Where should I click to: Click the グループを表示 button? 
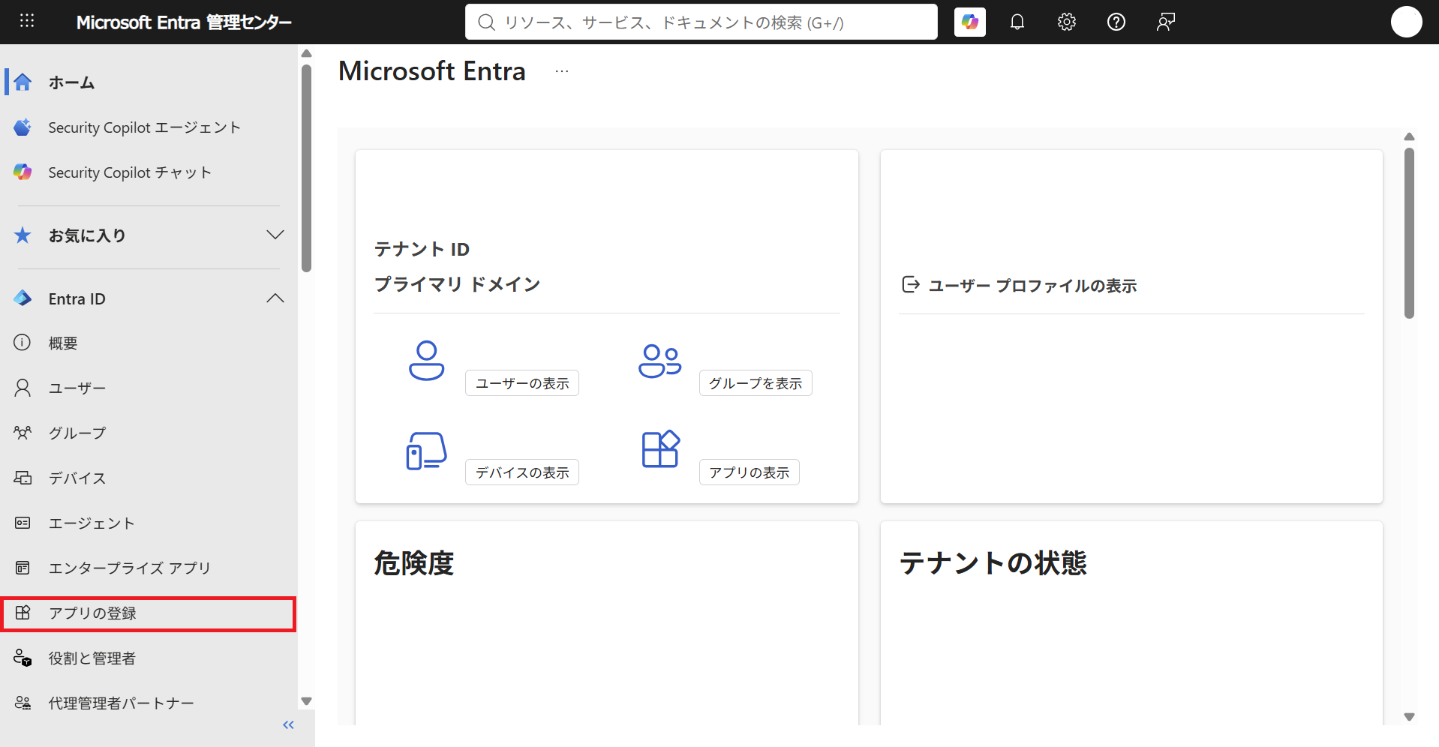[x=756, y=383]
